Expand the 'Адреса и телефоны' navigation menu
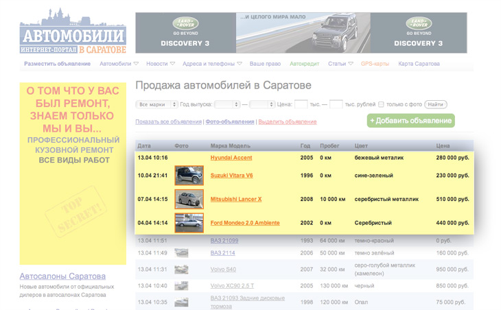Screen dimensions: 501x310 [x=212, y=64]
